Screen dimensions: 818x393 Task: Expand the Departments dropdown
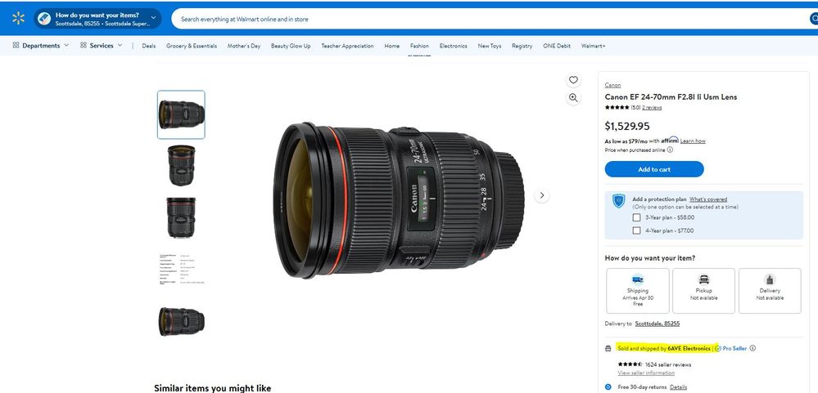point(41,46)
